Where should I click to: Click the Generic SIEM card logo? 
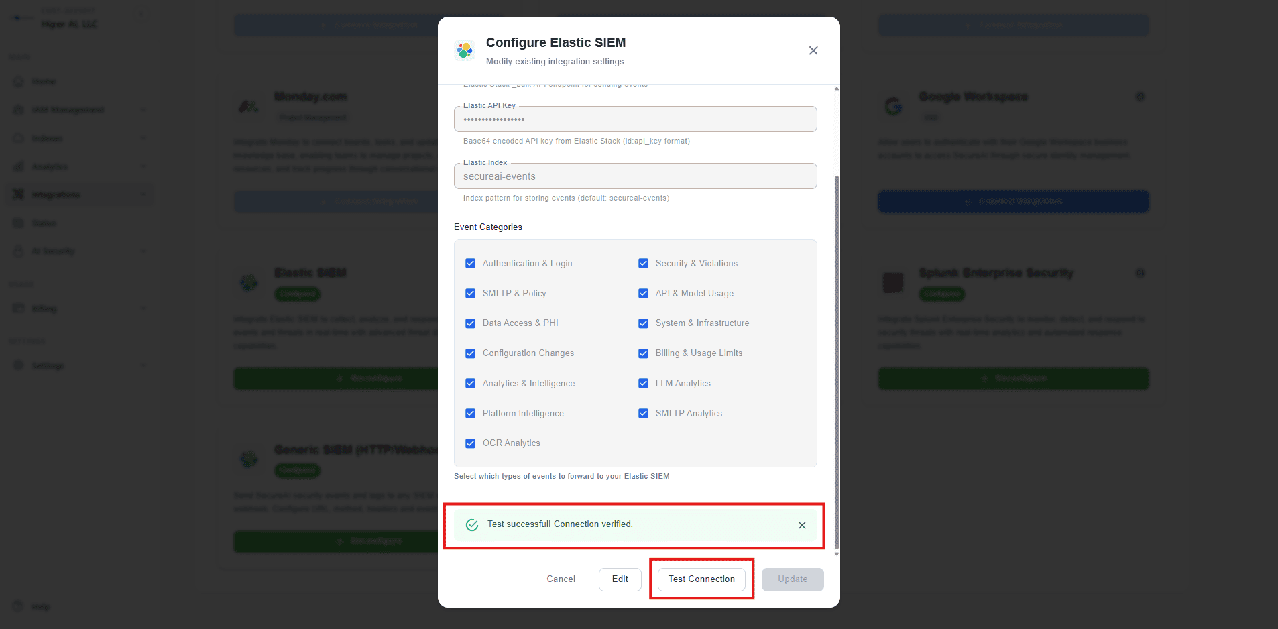(x=249, y=459)
